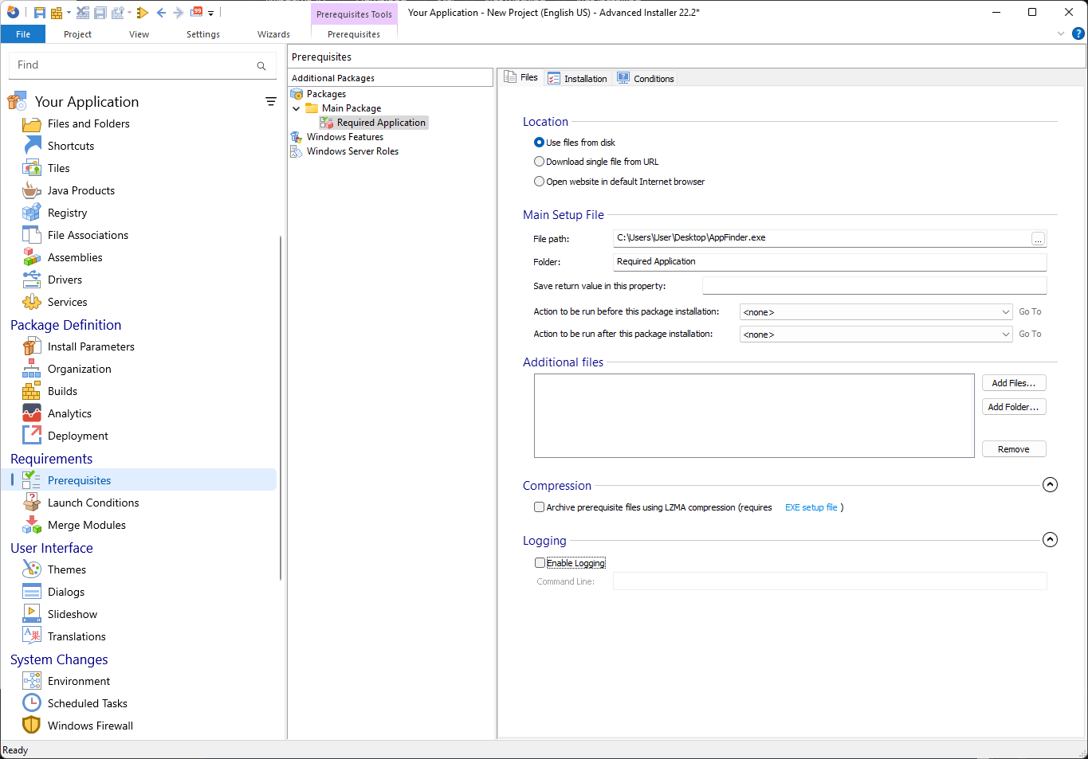The height and width of the screenshot is (759, 1088).
Task: Open File Associations page
Action: (x=88, y=235)
